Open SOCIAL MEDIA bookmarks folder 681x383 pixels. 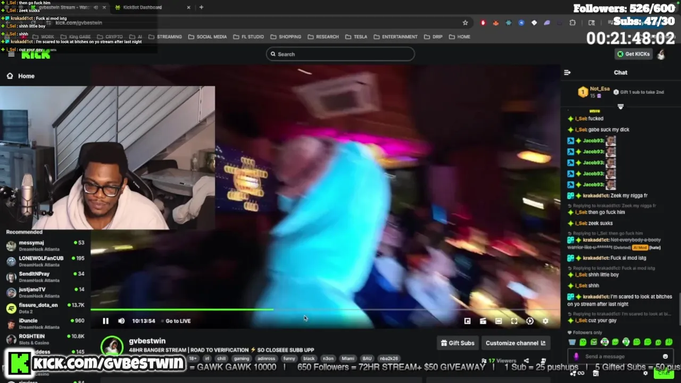[207, 37]
